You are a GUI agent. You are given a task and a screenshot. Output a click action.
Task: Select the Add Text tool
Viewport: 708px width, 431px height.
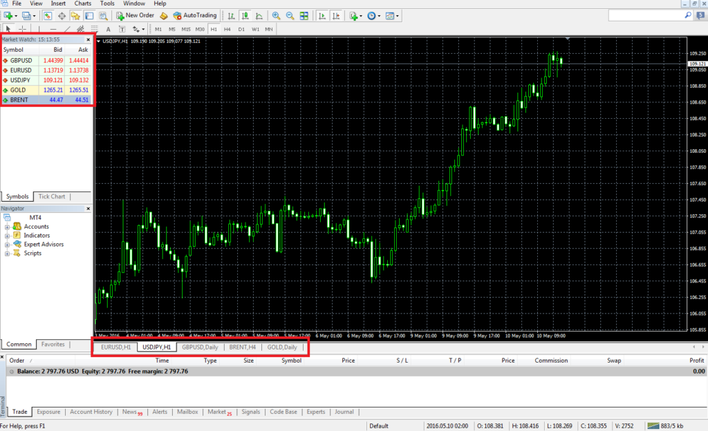107,29
